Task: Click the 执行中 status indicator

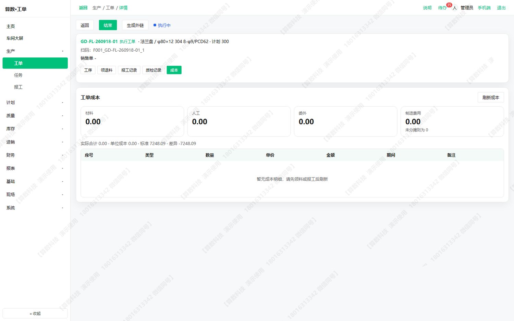Action: [x=162, y=25]
